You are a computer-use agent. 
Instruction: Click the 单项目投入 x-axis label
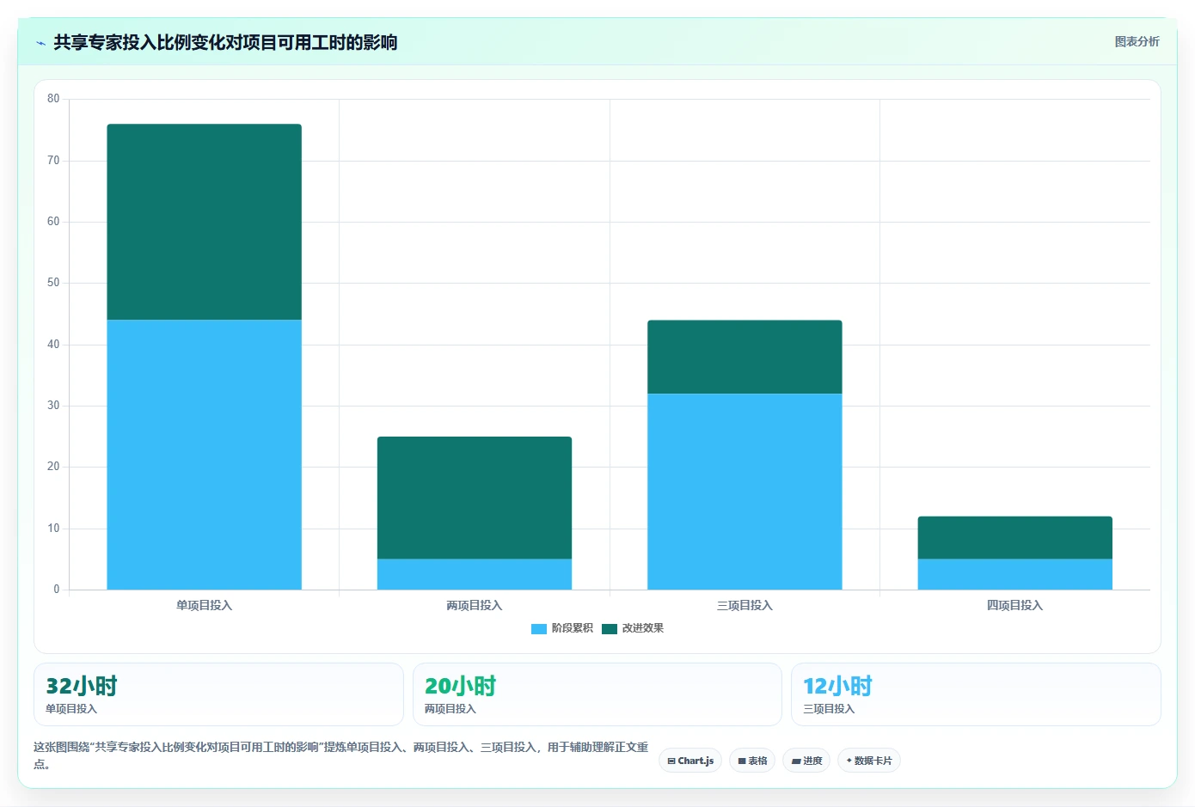(x=205, y=606)
